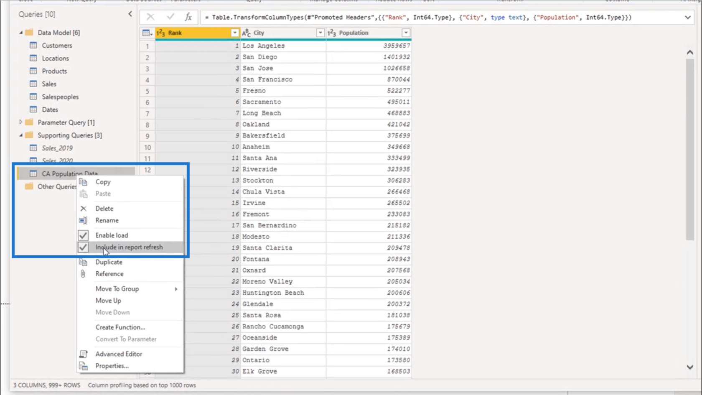This screenshot has width=702, height=395.
Task: Click the fx formula icon
Action: (188, 17)
